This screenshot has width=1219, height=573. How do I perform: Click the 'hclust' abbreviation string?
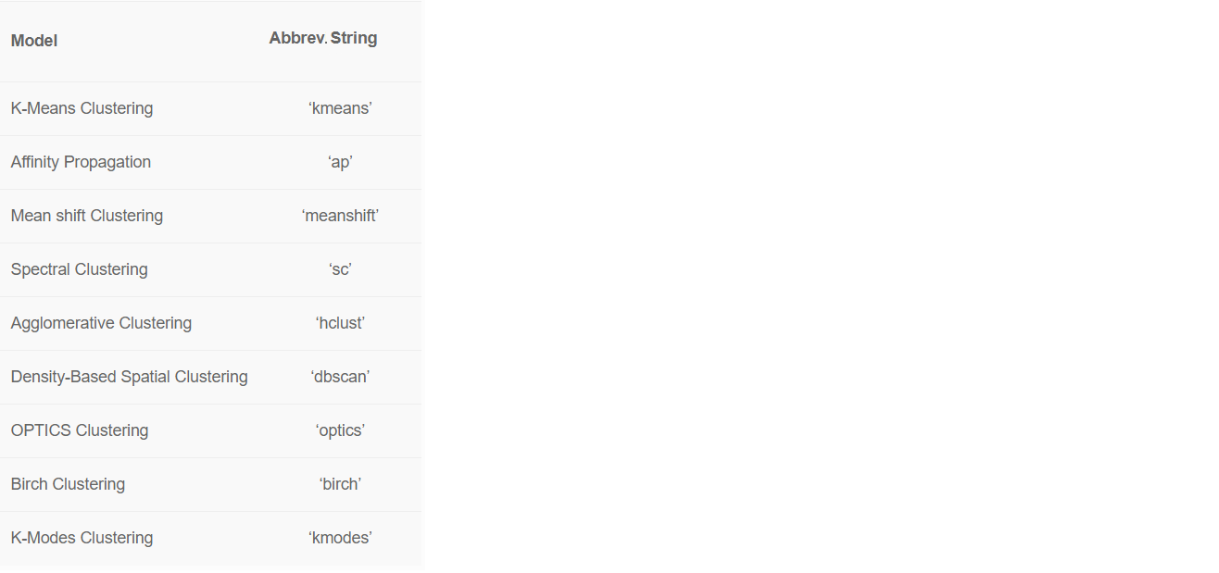point(340,323)
